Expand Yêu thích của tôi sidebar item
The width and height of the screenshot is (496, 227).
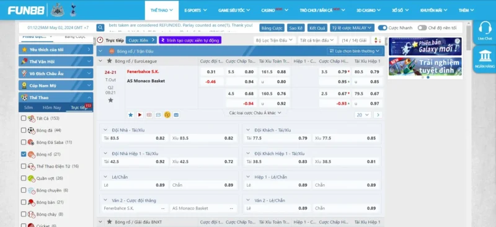[x=56, y=50]
